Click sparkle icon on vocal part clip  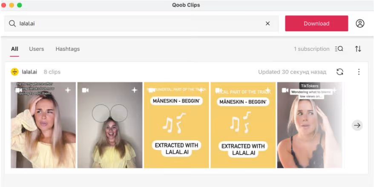pos(268,90)
